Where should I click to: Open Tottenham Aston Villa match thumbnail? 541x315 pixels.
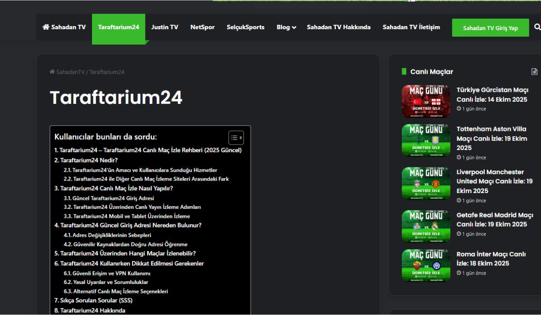[426, 140]
